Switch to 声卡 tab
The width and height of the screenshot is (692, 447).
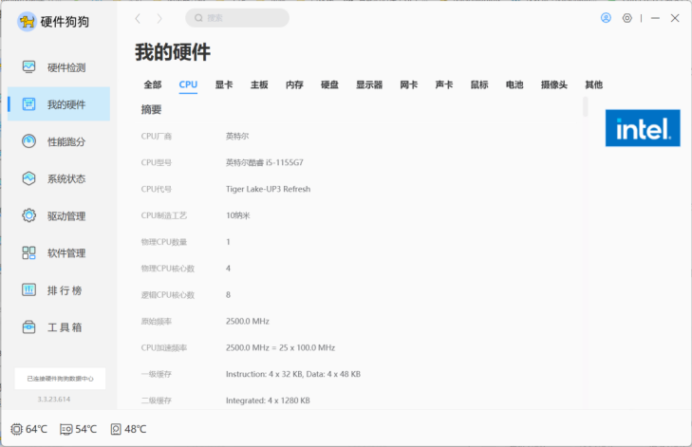[x=444, y=84]
